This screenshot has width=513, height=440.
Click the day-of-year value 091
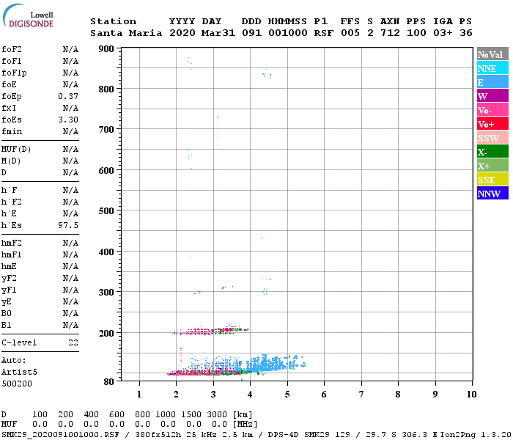coord(251,33)
